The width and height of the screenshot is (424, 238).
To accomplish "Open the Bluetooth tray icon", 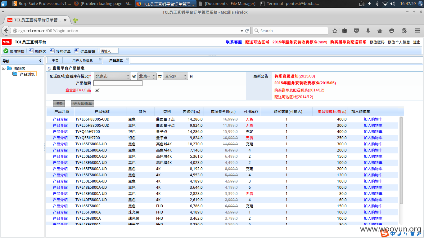I will click(x=377, y=4).
